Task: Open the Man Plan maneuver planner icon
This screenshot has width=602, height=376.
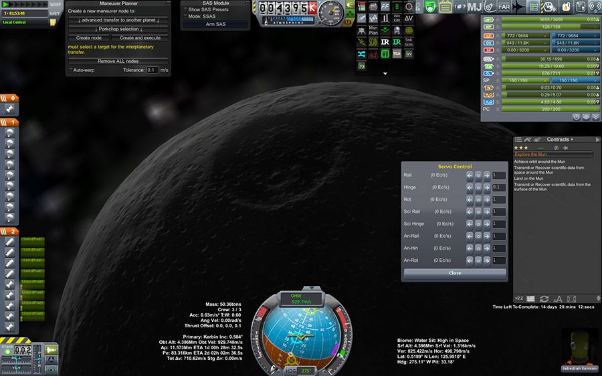Action: [x=373, y=30]
